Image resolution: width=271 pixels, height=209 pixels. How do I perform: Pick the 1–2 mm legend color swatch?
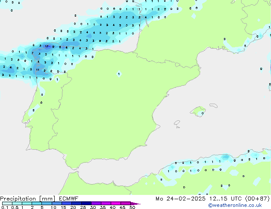[x=27, y=203]
